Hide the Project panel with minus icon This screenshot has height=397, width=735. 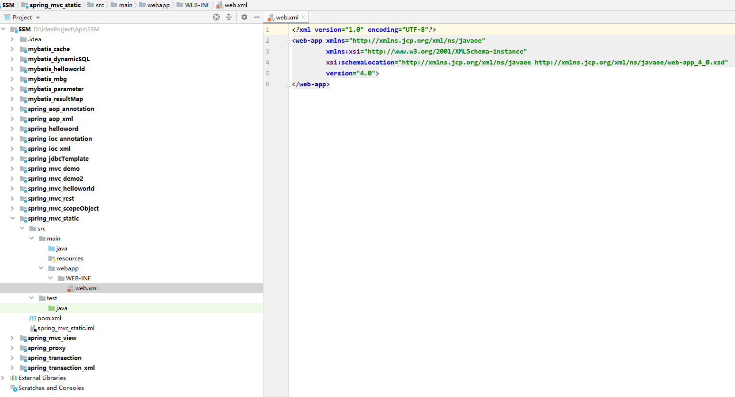[257, 17]
